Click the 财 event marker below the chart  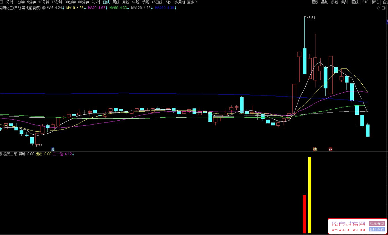point(53,149)
